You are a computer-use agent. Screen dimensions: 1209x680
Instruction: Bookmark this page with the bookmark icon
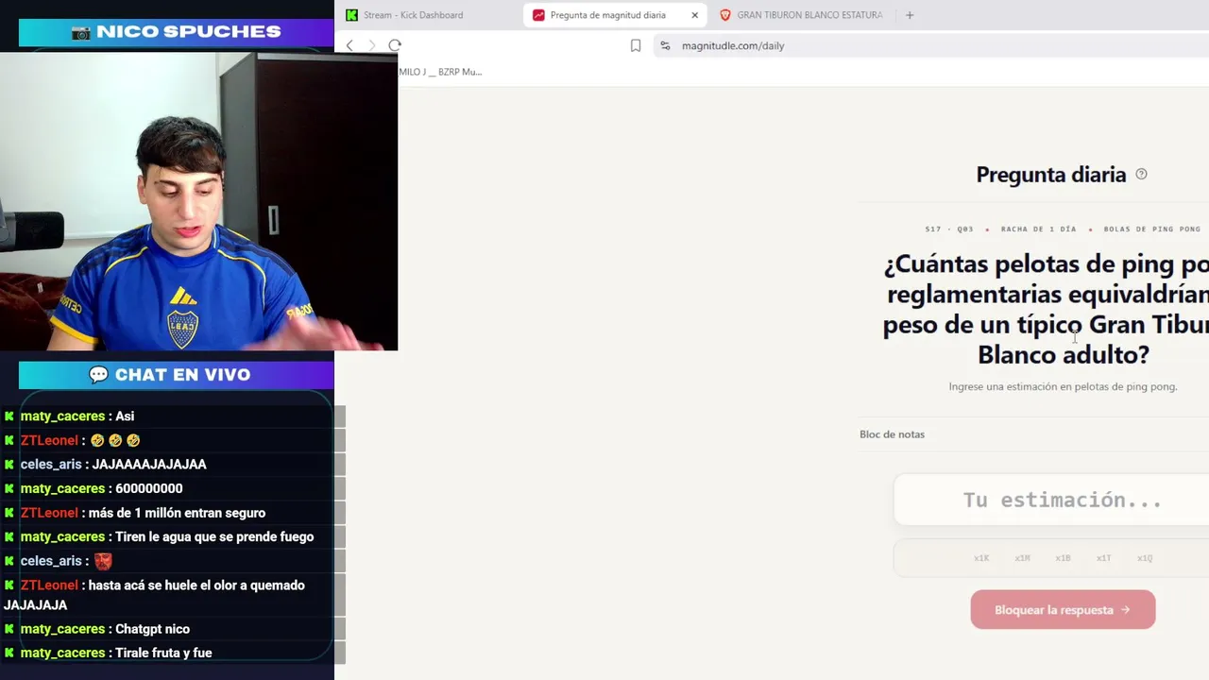pyautogui.click(x=636, y=45)
